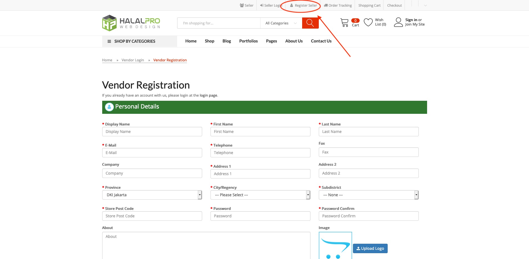Viewport: 529px width, 259px height.
Task: Click the store logo image thumbnail
Action: 335,246
